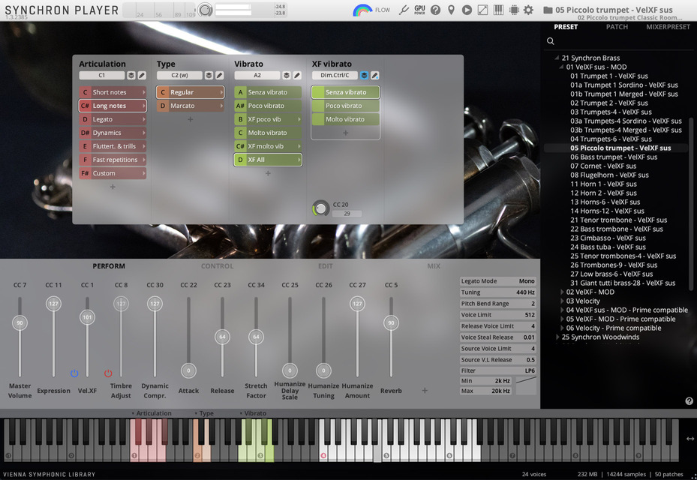Click the pencil edit icon in XF vibrato

click(x=374, y=76)
